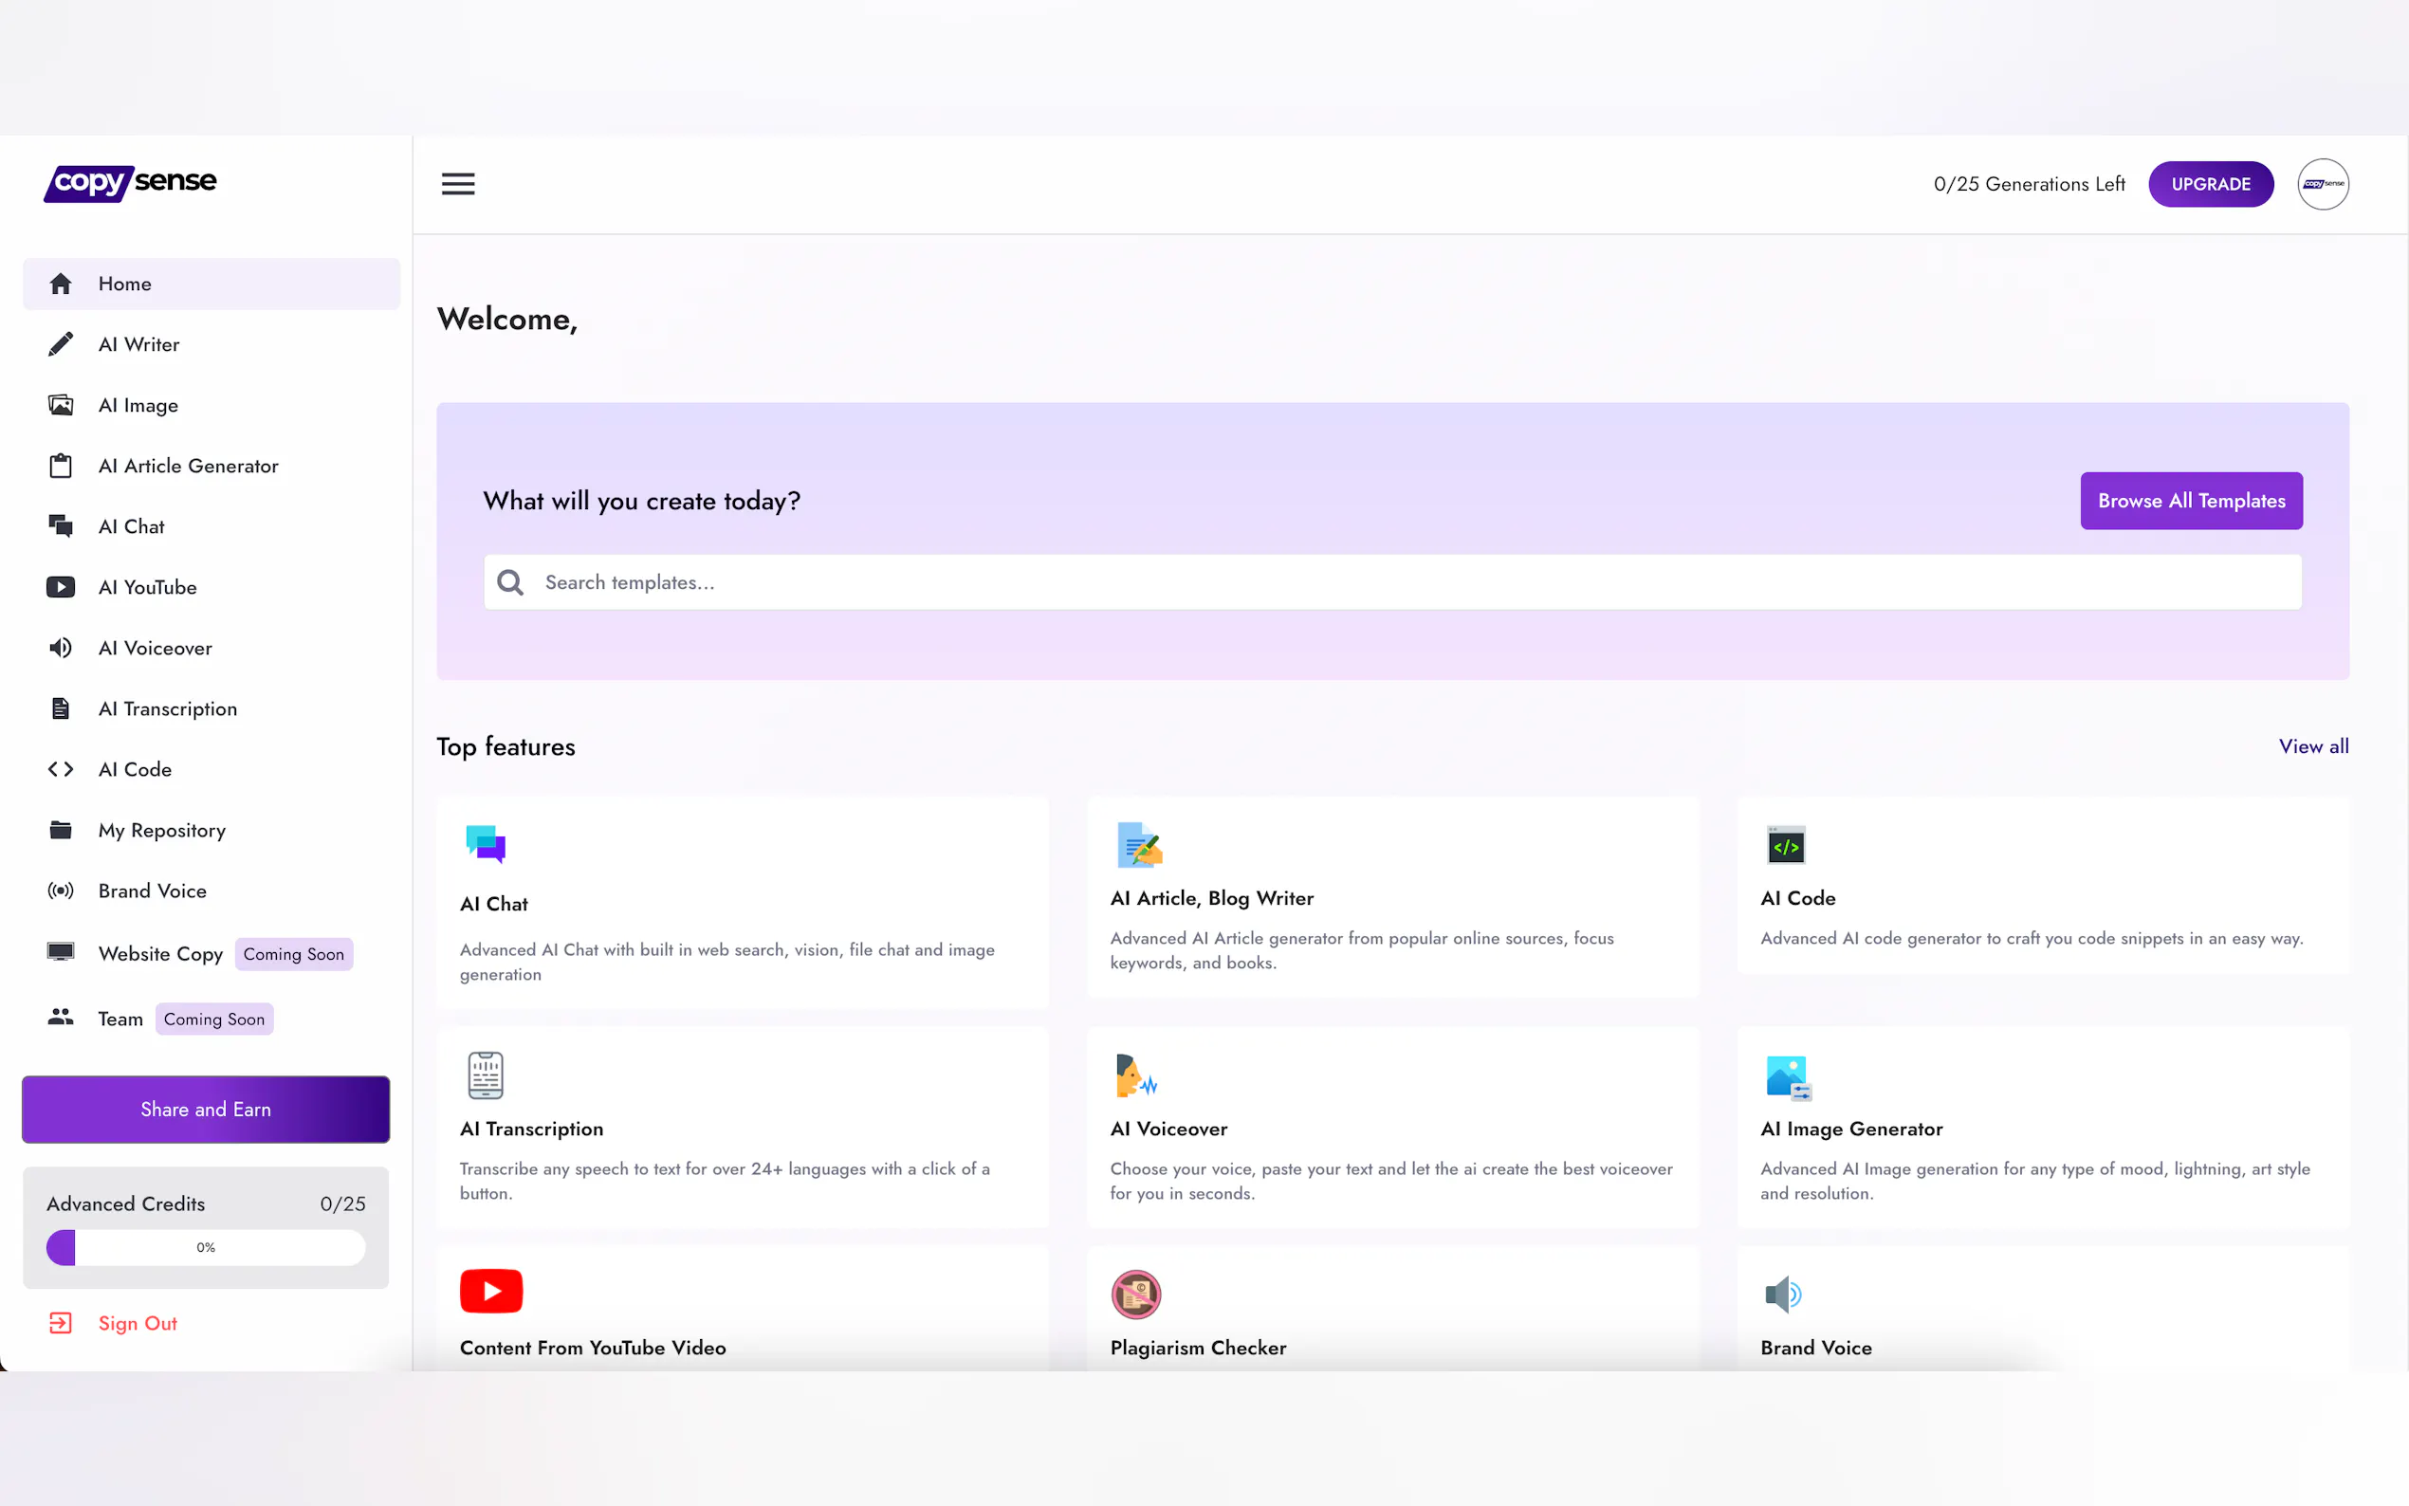Open the profile avatar menu

pyautogui.click(x=2323, y=184)
